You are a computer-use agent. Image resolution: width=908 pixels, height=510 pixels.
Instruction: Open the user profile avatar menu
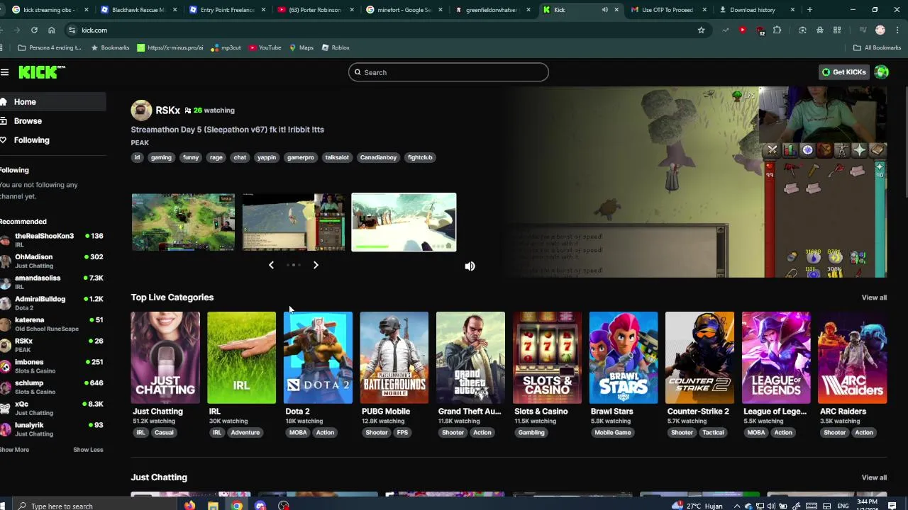coord(882,72)
